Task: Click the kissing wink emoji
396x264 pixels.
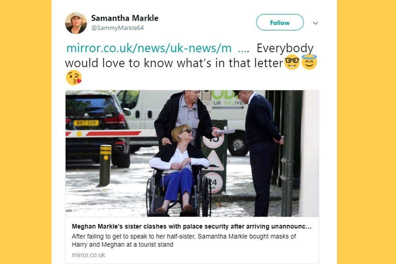Action: point(74,78)
